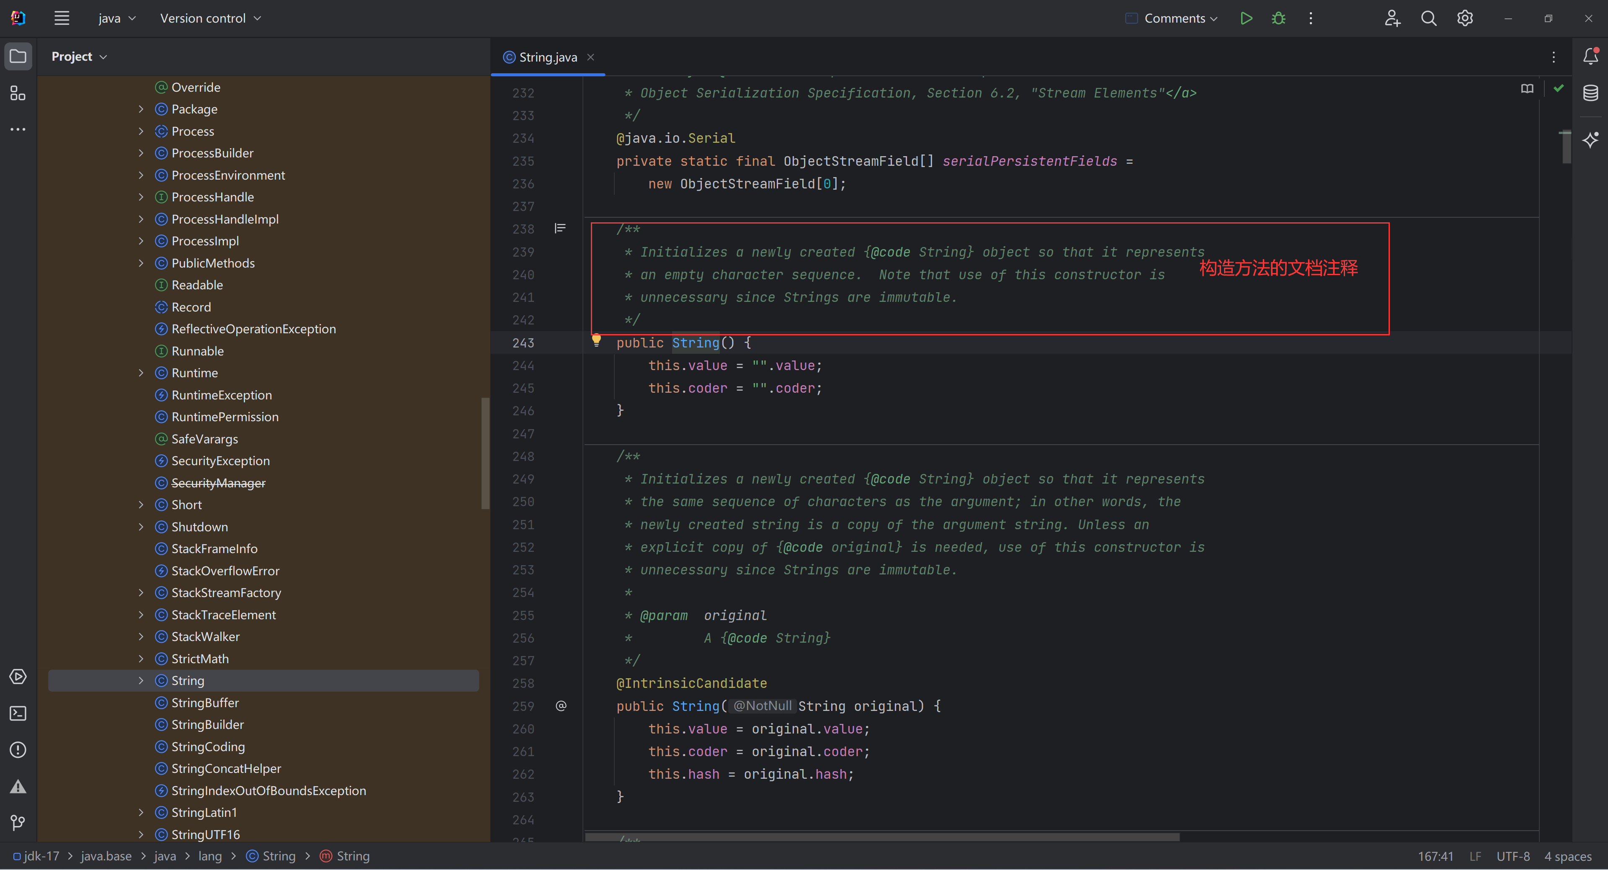Expand the Package tree node
The image size is (1608, 870).
141,109
